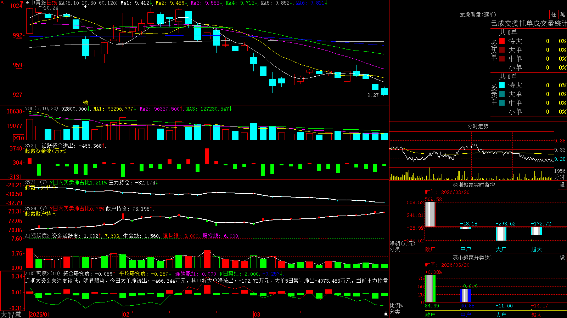Click the 续 marker under the candlesticks

click(x=85, y=102)
